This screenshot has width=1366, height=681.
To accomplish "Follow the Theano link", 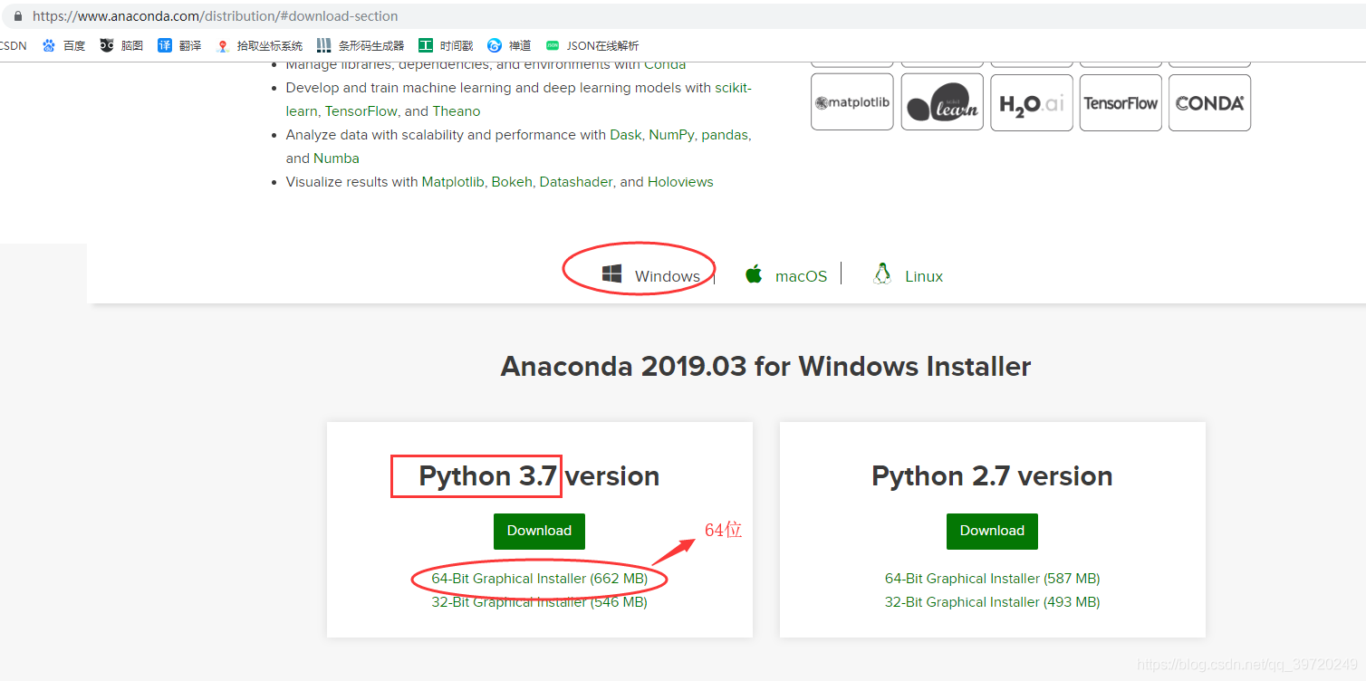I will coord(457,111).
